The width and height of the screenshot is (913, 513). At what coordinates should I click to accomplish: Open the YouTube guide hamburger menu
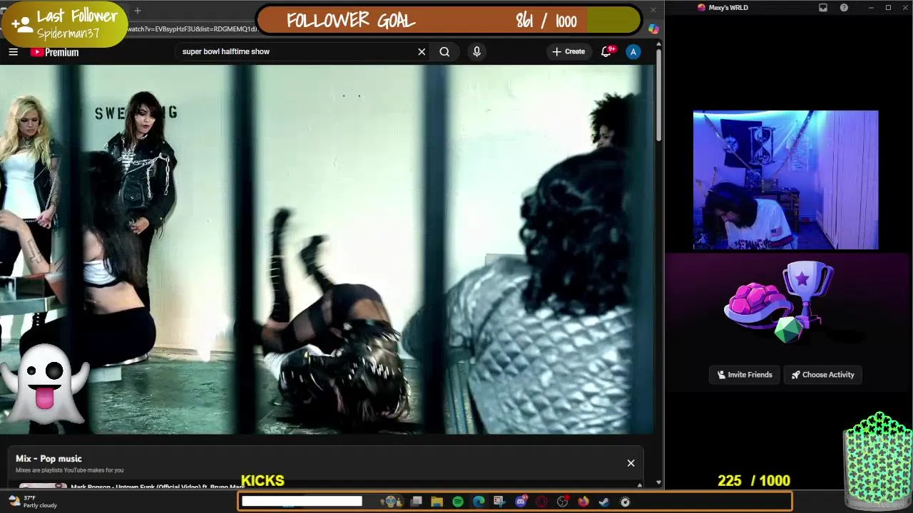pos(13,52)
